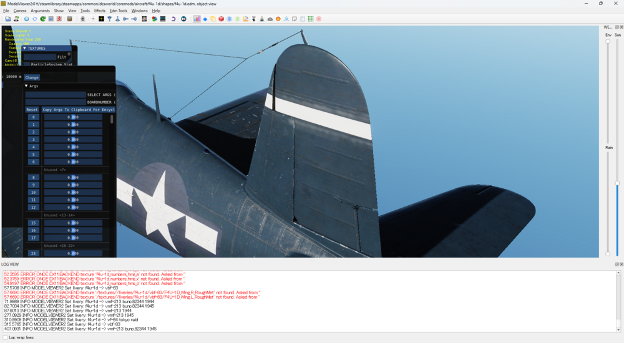Click the red dot crosshair icon
Image resolution: width=624 pixels, height=343 pixels.
93,19
